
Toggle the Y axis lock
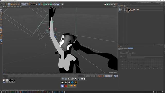tap(24, 4)
